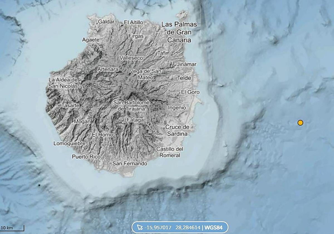Click the Vega de San Mateo label
This screenshot has width=334, height=234.
point(146,74)
